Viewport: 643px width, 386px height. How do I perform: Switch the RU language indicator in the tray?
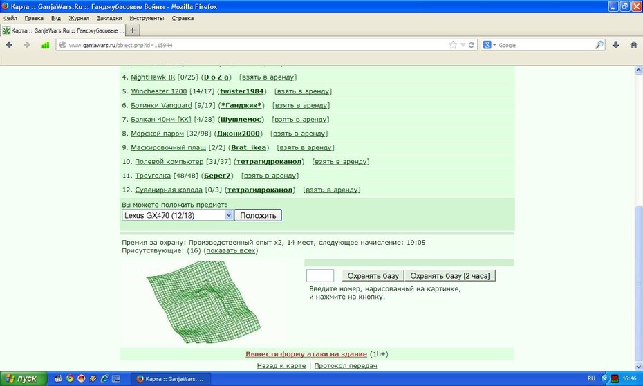click(591, 378)
